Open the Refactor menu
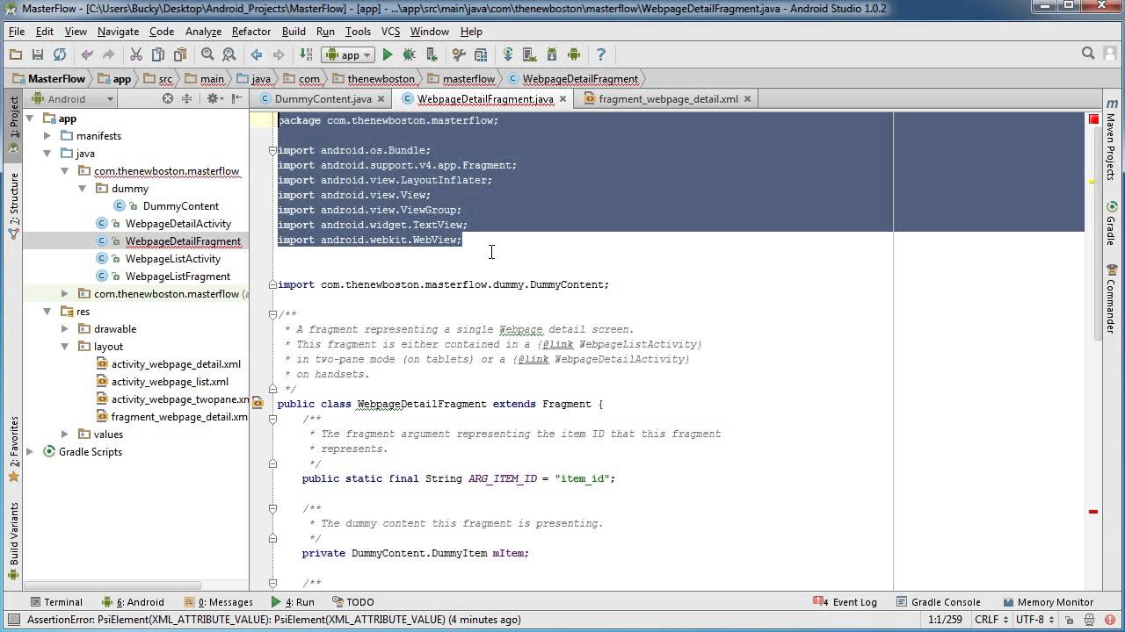1125x632 pixels. [x=251, y=32]
